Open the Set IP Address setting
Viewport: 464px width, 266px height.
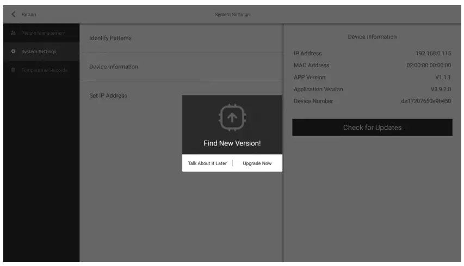tap(108, 96)
